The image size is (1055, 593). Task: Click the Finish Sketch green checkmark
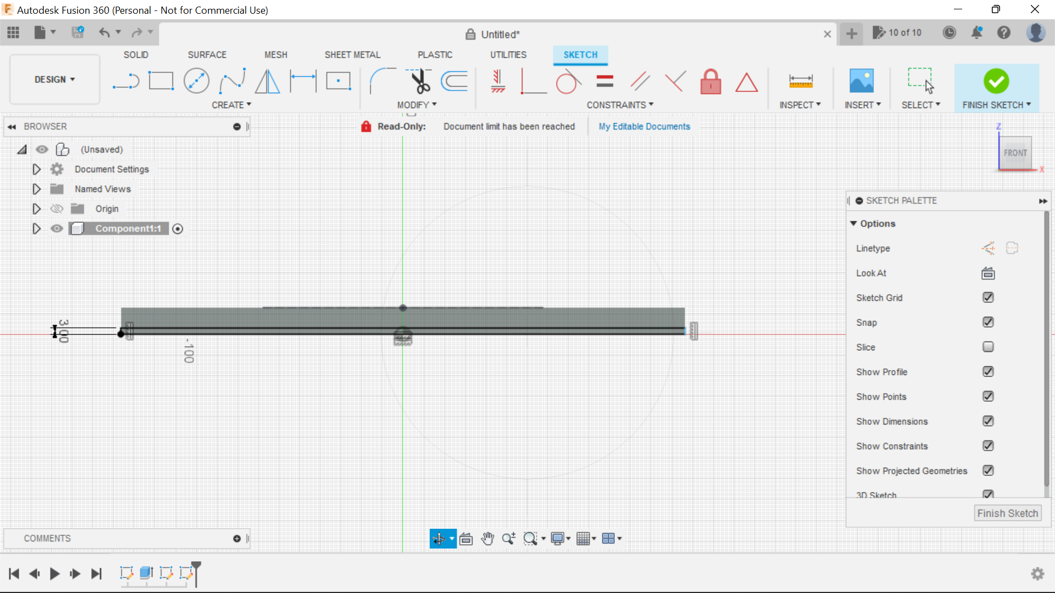[996, 81]
